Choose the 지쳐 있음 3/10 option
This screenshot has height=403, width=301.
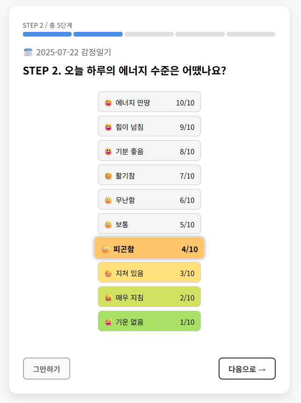pyautogui.click(x=149, y=273)
